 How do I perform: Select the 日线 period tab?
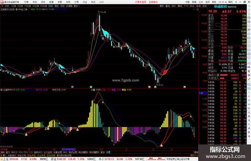[x=50, y=6]
